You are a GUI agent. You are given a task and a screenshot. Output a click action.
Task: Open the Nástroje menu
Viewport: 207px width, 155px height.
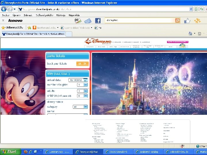(x=61, y=15)
